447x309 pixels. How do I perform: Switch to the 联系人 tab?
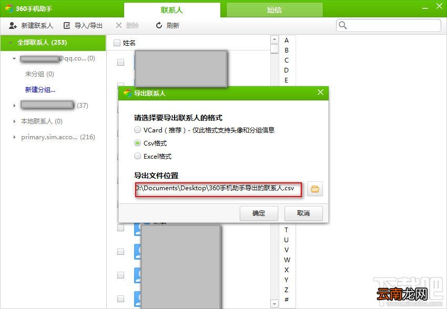172,11
